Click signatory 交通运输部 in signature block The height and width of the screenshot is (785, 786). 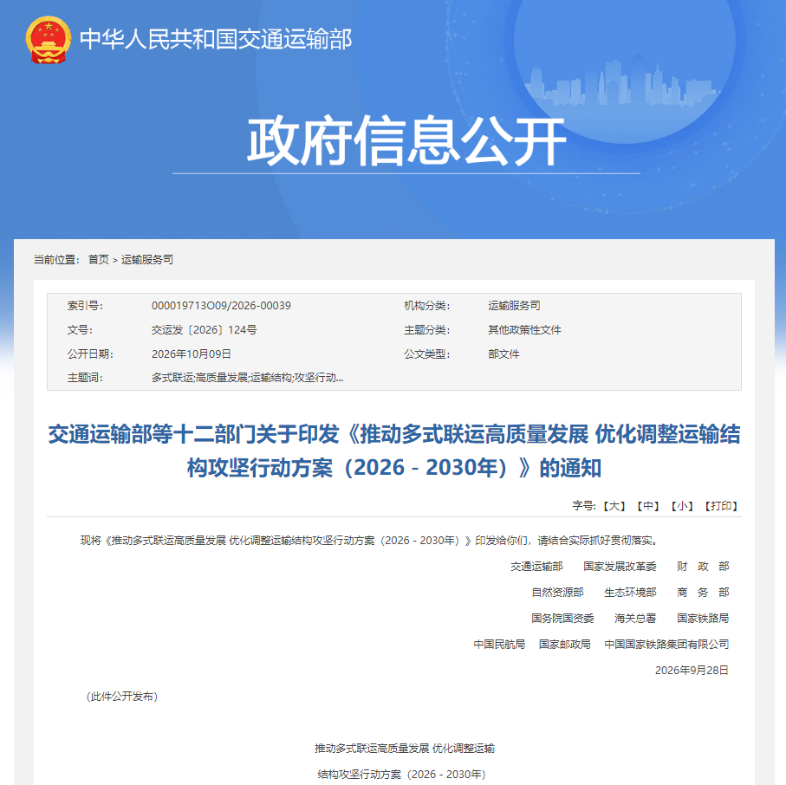[536, 567]
